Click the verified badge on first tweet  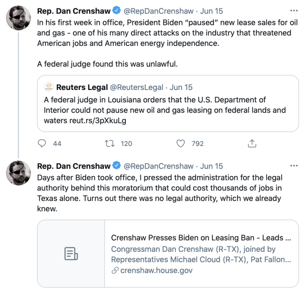point(116,10)
